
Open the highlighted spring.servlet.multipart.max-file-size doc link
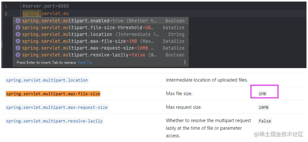pyautogui.click(x=53, y=94)
